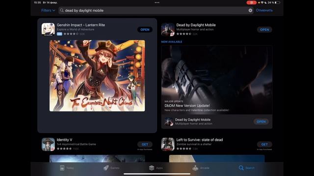The image size is (314, 176).
Task: Open 'Left to Survive: state of dead' title
Action: [200, 140]
